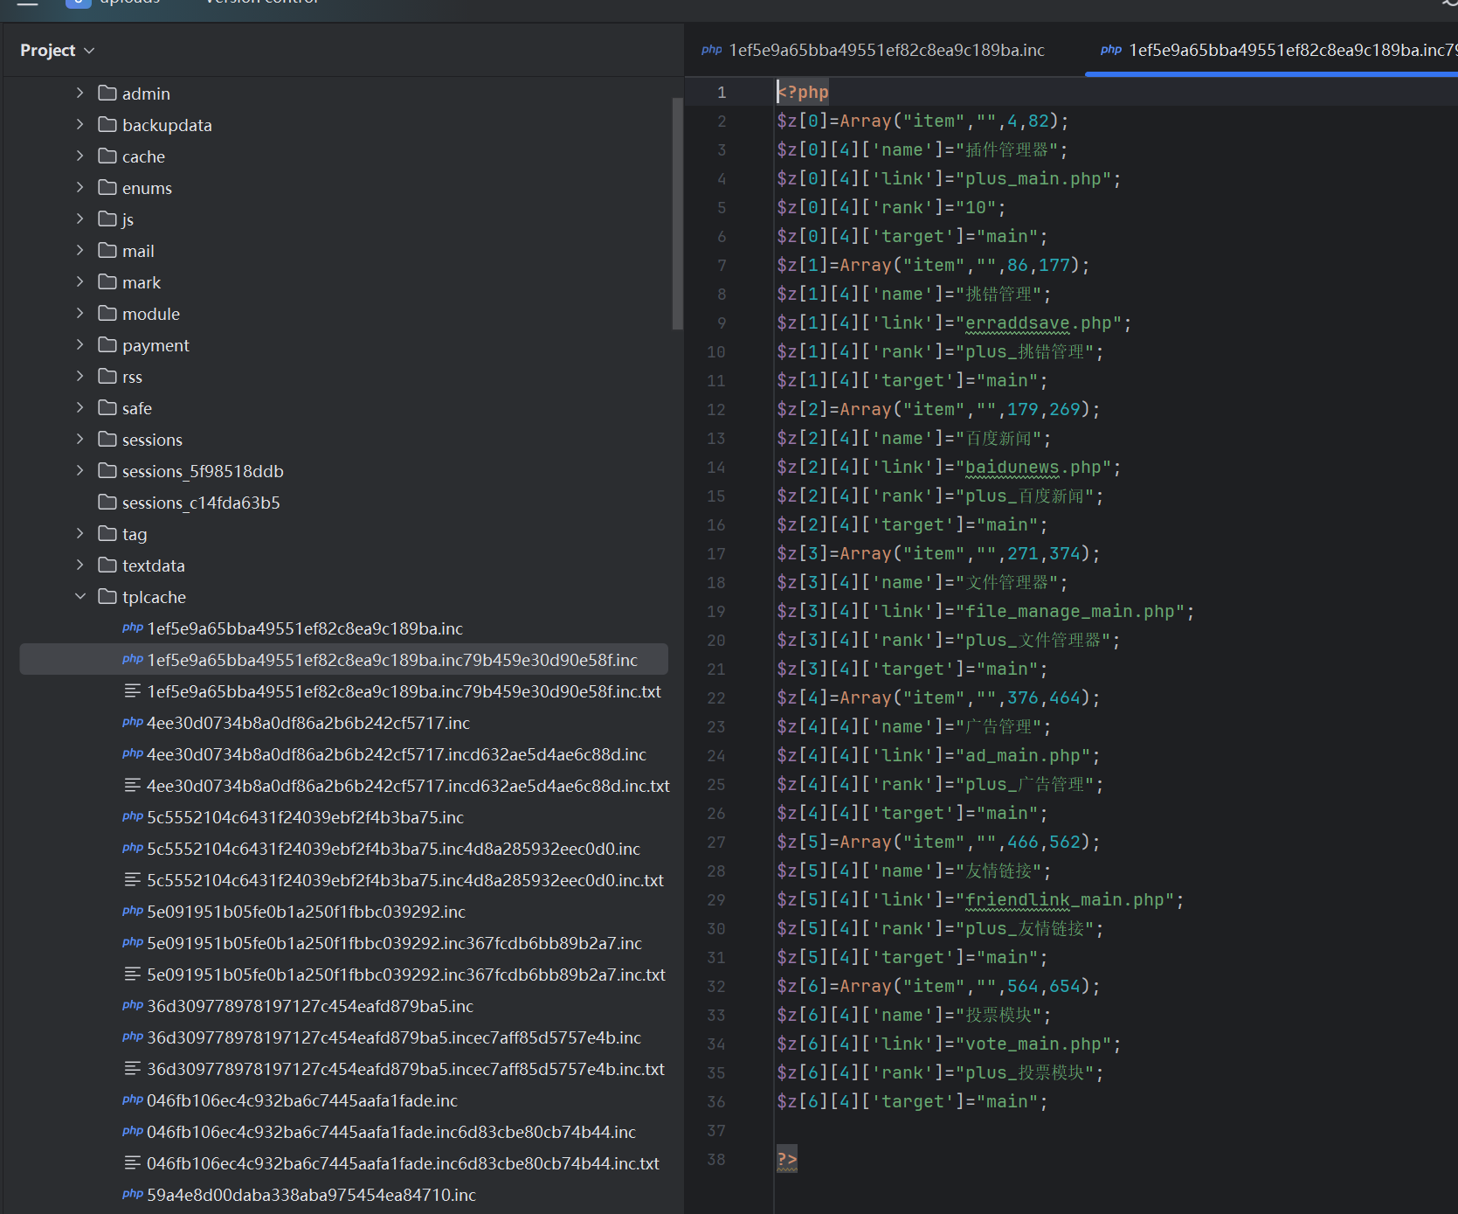Expand the admin folder chevron
The height and width of the screenshot is (1214, 1458).
point(80,93)
